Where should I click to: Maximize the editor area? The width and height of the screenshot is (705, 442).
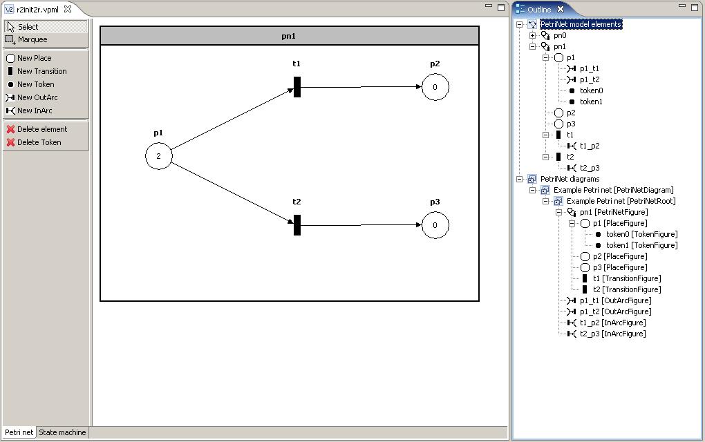tap(501, 7)
